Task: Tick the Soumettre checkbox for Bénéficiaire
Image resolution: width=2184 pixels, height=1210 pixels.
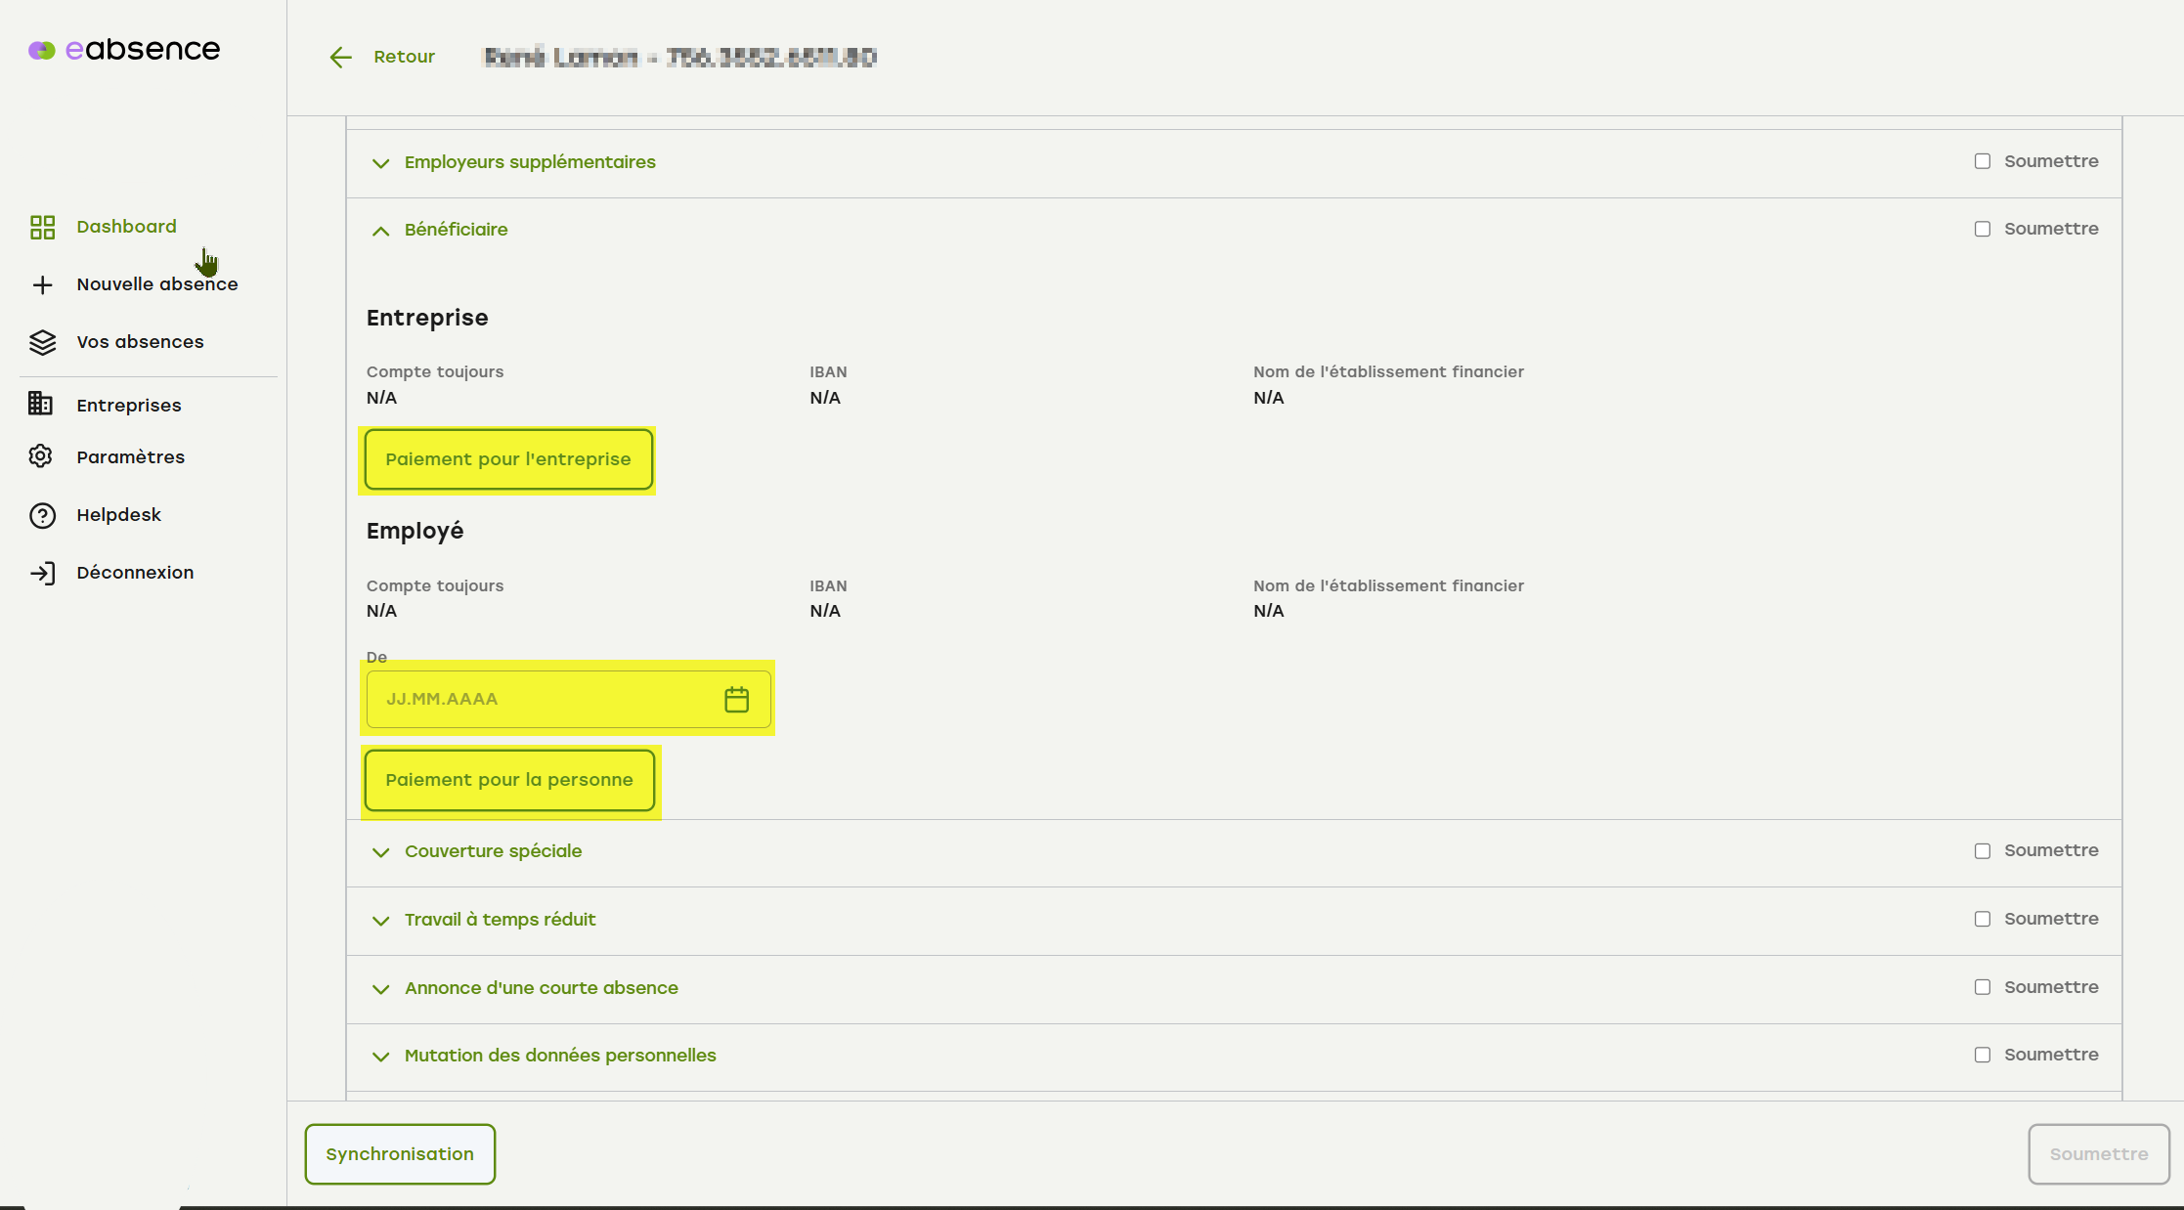Action: point(1982,229)
